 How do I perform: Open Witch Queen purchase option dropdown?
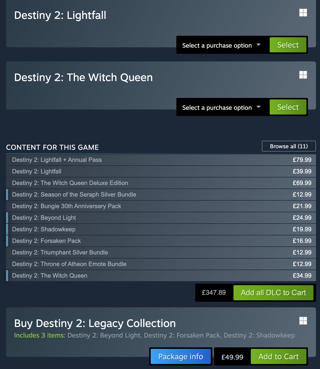pyautogui.click(x=221, y=107)
